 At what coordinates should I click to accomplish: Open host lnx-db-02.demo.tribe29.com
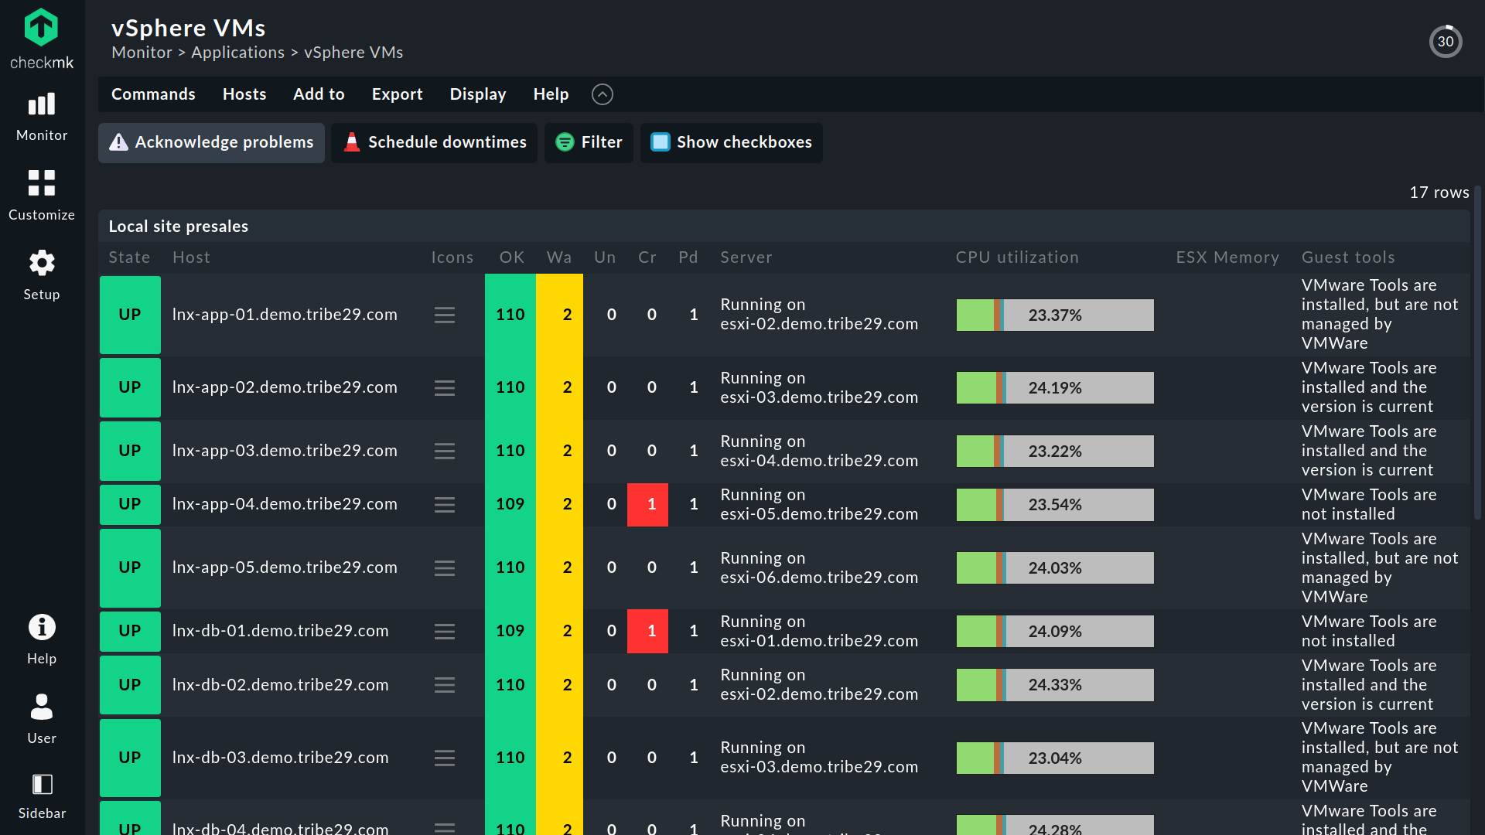click(x=280, y=685)
